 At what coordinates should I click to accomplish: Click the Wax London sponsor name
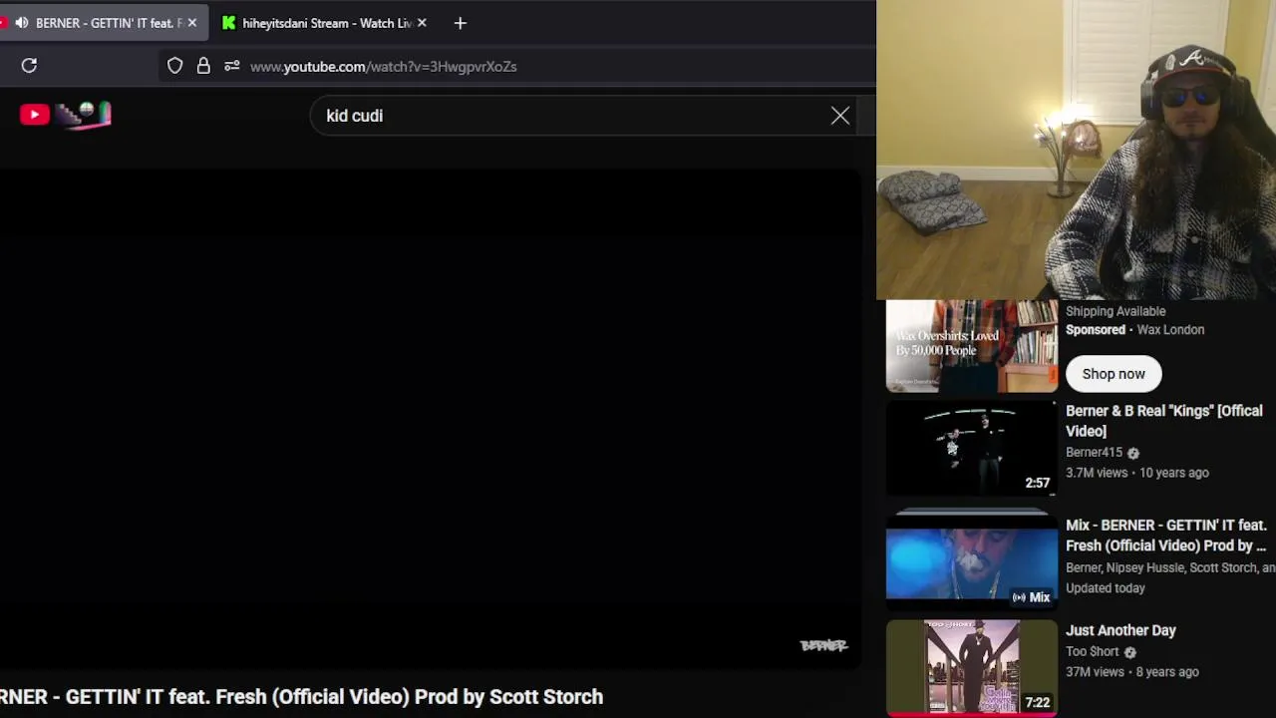pos(1170,330)
